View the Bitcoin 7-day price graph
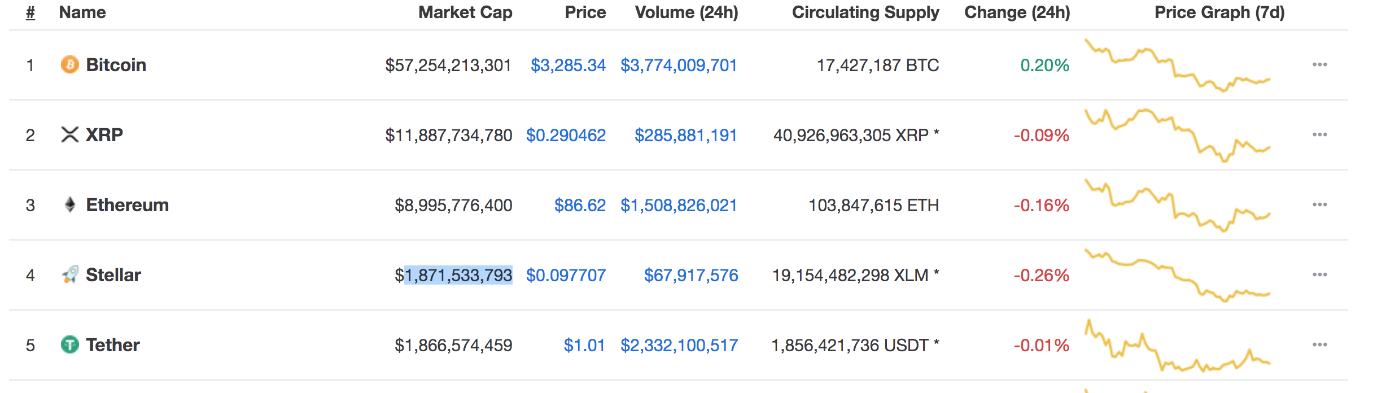This screenshot has width=1373, height=393. coord(1177,65)
